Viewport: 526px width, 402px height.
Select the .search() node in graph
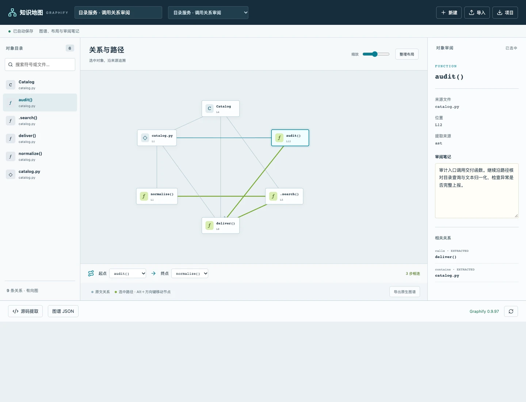click(x=284, y=196)
